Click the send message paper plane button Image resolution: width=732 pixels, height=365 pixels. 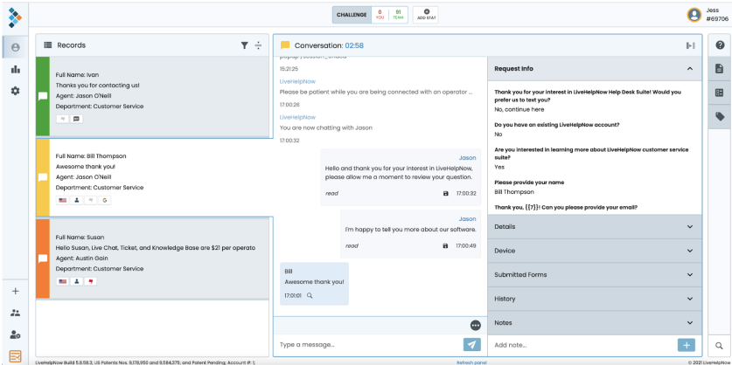(472, 345)
